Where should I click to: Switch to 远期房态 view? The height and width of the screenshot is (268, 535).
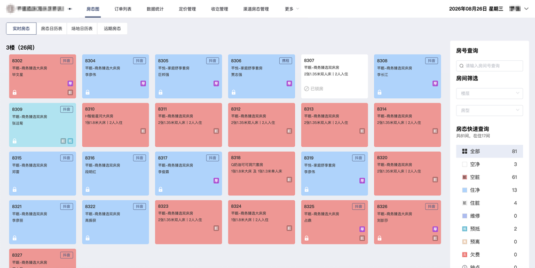click(112, 29)
